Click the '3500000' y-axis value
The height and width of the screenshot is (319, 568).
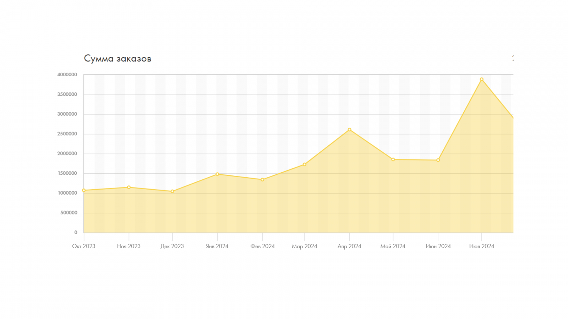(67, 94)
